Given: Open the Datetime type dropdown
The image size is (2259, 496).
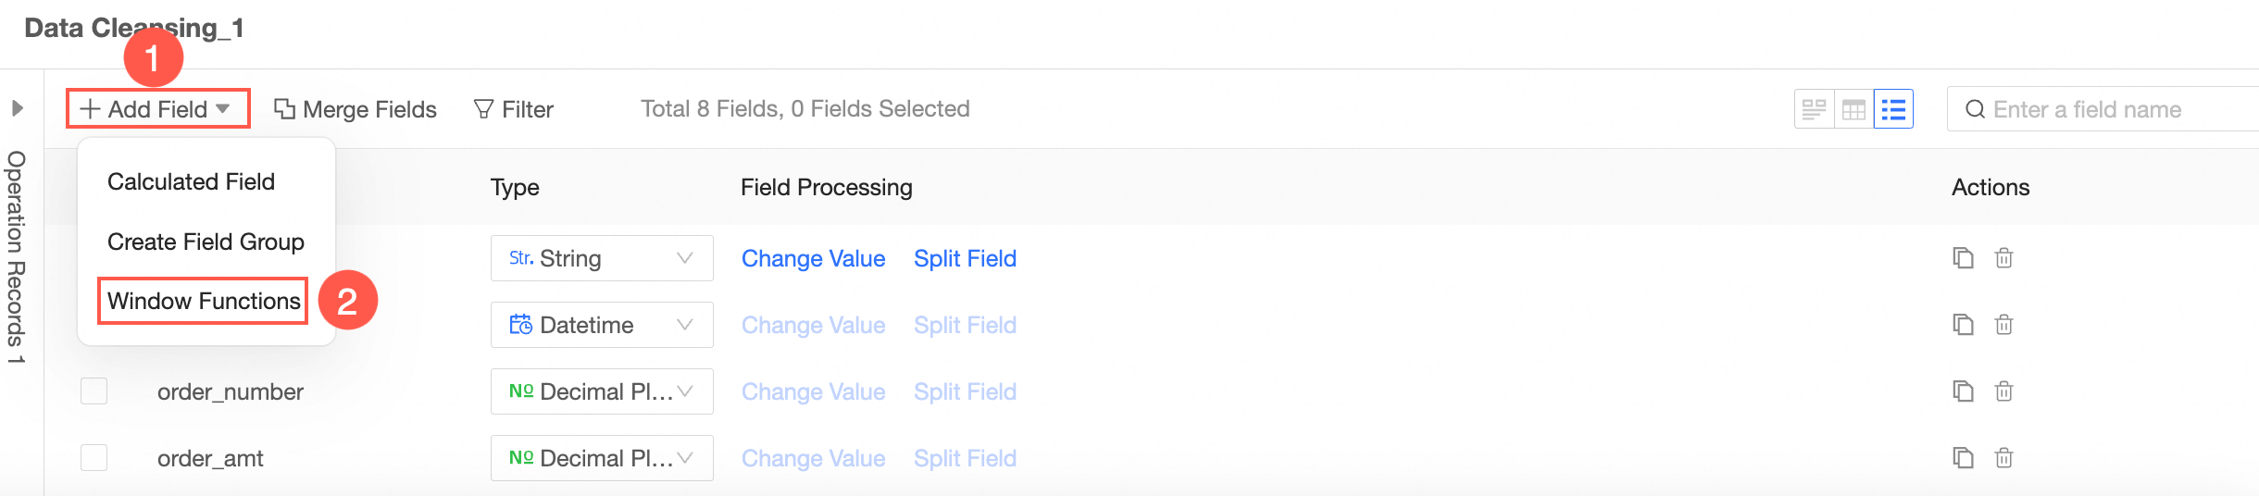Looking at the screenshot, I should pos(601,325).
